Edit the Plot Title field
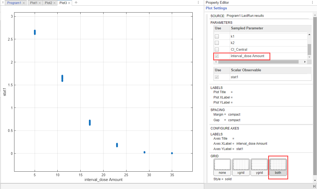Viewport: 317px width, 189px height. 223,92
